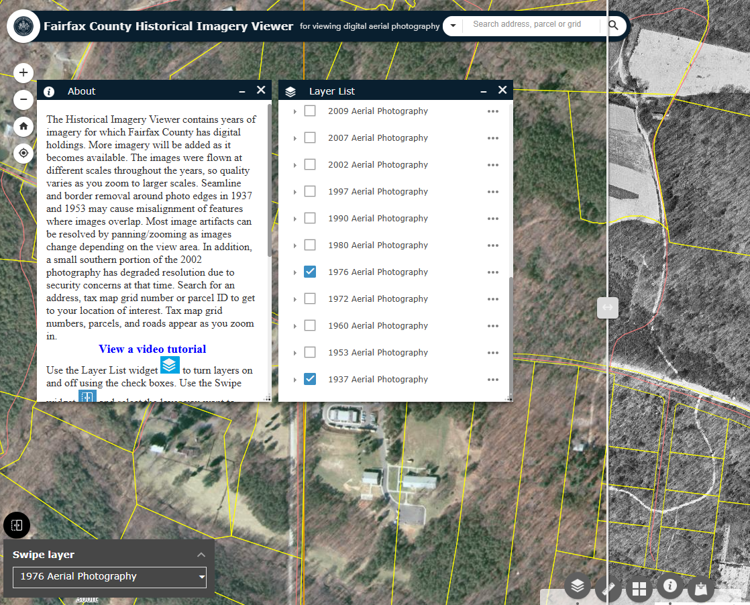
Task: Open the Add Data widget icon
Action: (700, 587)
